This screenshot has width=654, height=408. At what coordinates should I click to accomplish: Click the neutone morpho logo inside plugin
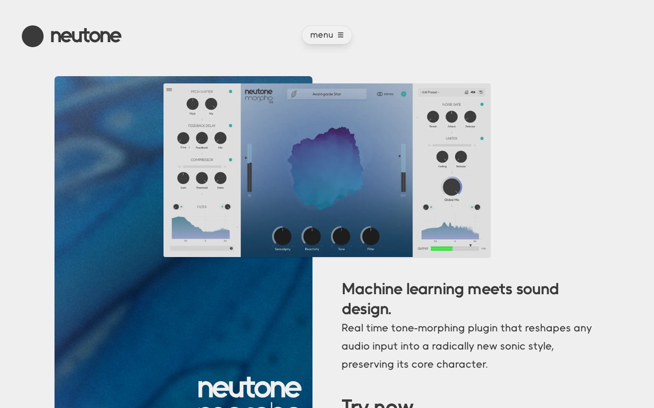point(259,95)
